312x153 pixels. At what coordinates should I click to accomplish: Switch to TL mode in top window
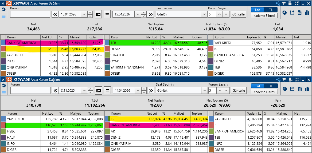tap(271, 10)
